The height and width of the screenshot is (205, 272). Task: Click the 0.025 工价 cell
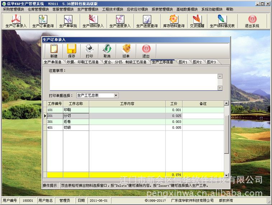click(174, 116)
